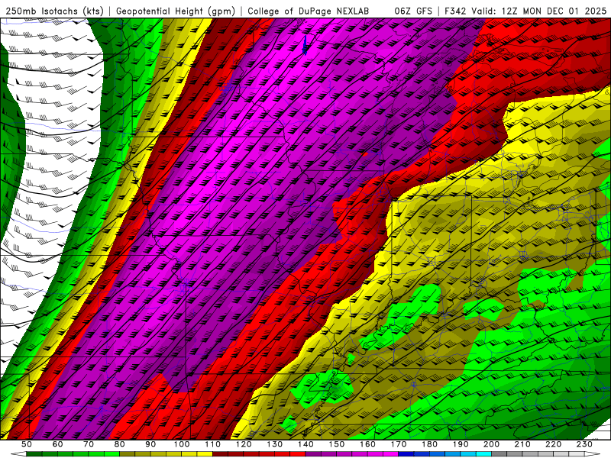The width and height of the screenshot is (611, 458).
Task: Click the bright magenta colorbar swatch before 170
Action: 390,454
